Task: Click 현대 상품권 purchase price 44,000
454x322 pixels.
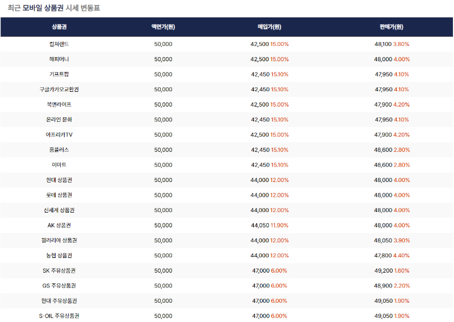Action: [x=260, y=180]
